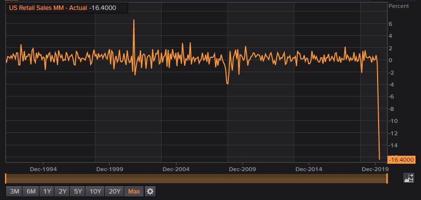Viewport: 421px width, 200px height.
Task: Click the Dec-1994 axis label
Action: pos(43,169)
